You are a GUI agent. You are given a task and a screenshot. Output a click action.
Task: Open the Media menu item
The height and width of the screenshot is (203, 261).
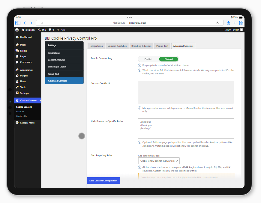pyautogui.click(x=28, y=51)
